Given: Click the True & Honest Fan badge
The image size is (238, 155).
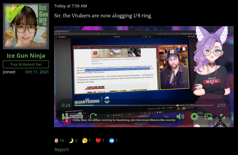Looking at the screenshot, I should coord(26,64).
